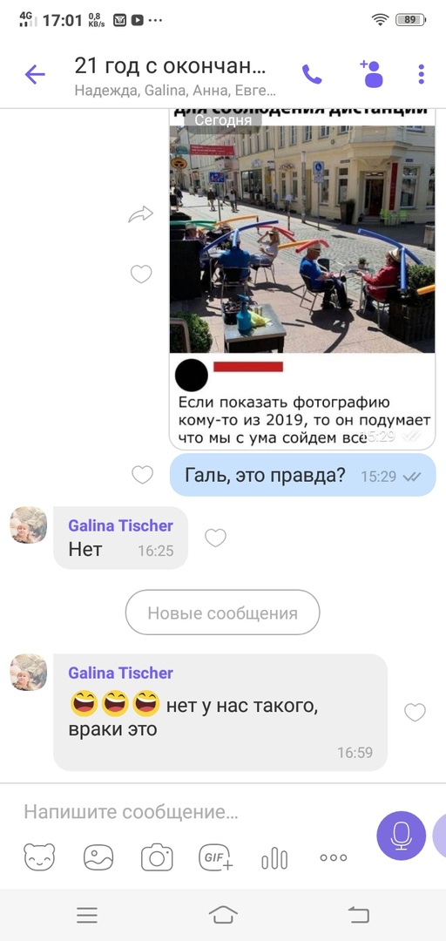Open the sticker picker bear icon
446x941 pixels.
(39, 857)
